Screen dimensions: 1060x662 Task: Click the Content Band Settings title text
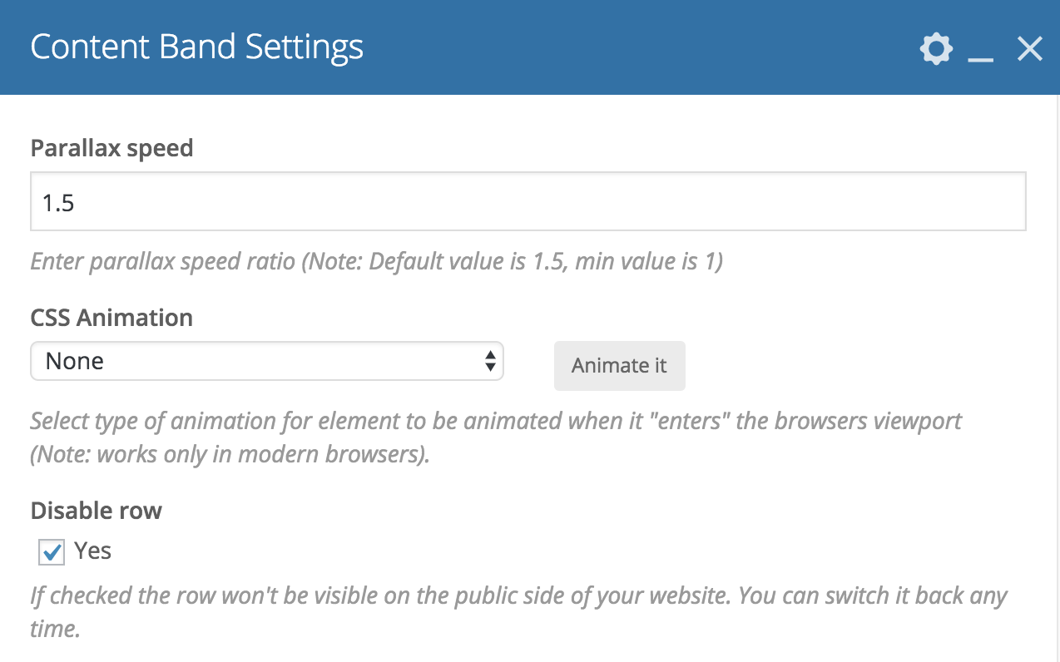coord(196,47)
